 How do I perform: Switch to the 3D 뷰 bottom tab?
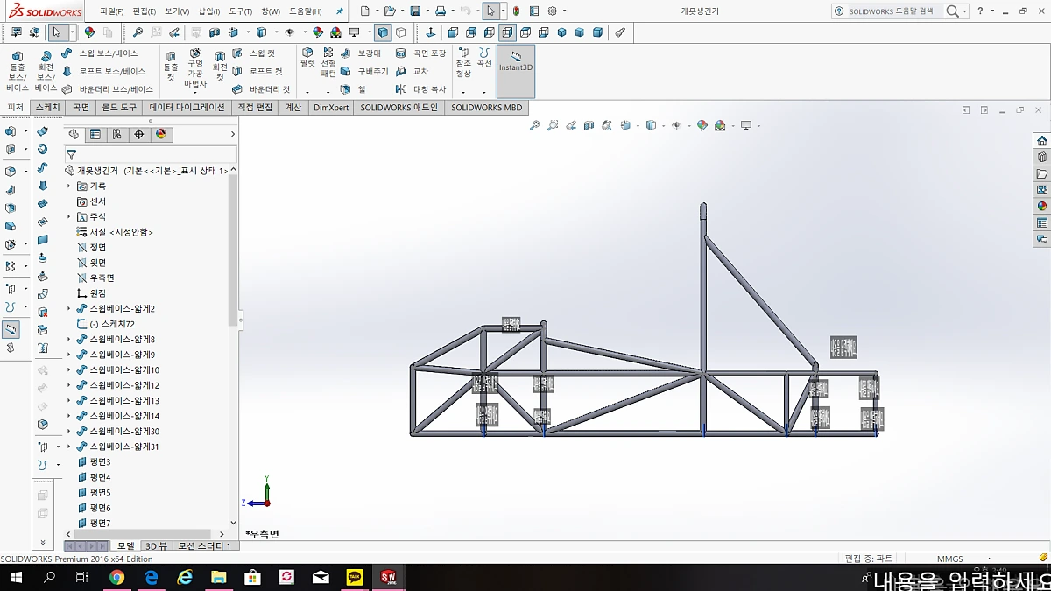coord(156,546)
